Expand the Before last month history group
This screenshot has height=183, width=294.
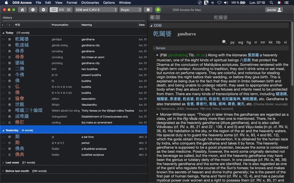tap(3, 171)
